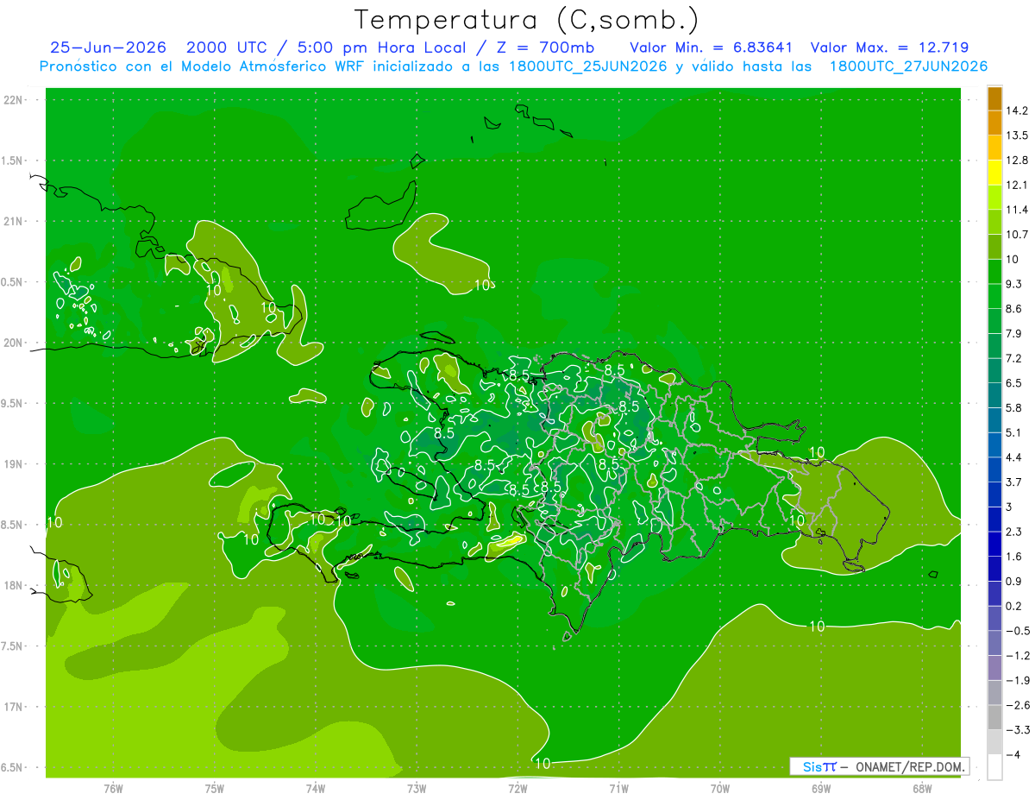The height and width of the screenshot is (800, 1035).
Task: Click the '1800UTC_27JUN2026' valid-until time
Action: [908, 66]
